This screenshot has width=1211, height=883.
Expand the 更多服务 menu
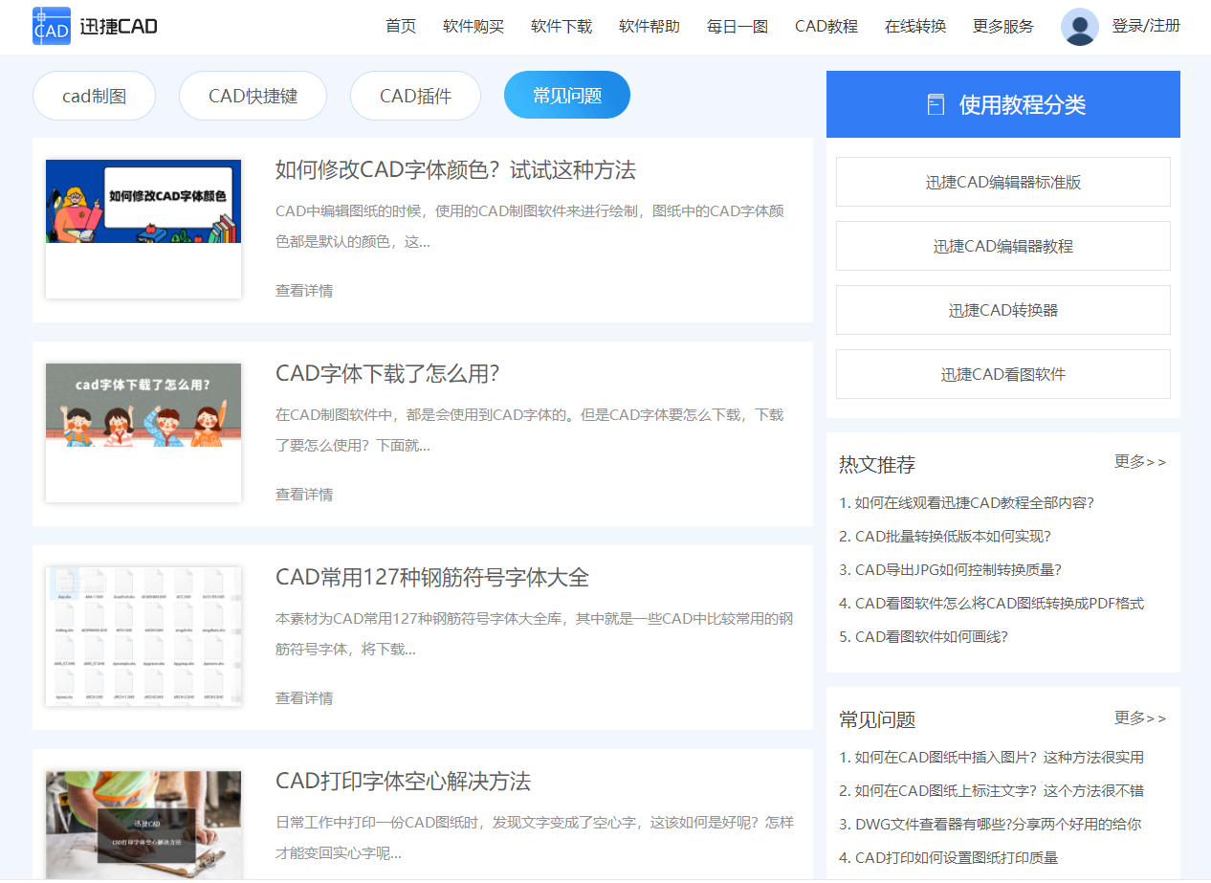pos(1002,27)
